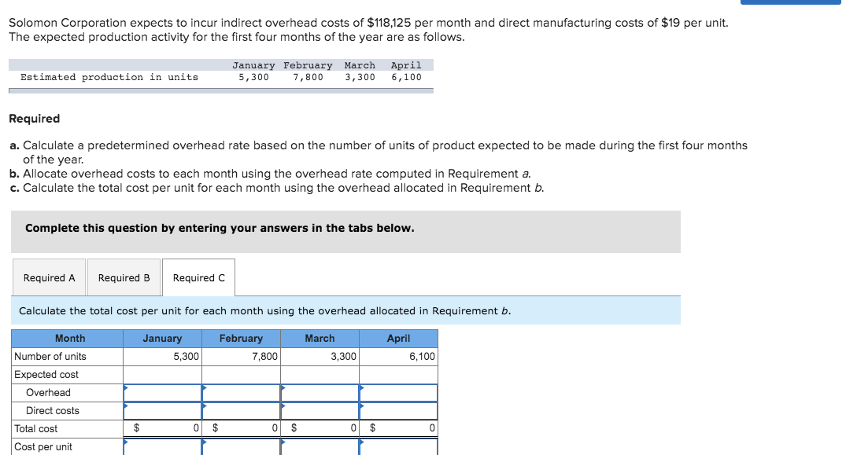Click the Direct costs row label
846x455 pixels.
point(53,411)
